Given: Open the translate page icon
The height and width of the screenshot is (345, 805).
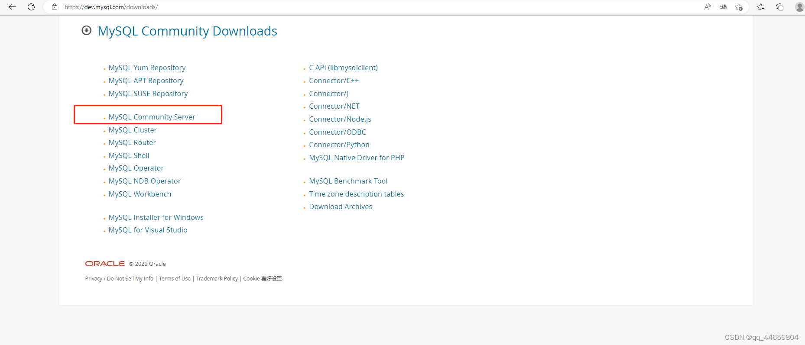Looking at the screenshot, I should [723, 7].
